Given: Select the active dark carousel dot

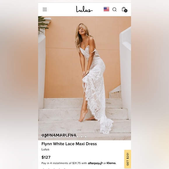Looking at the screenshot, I should click(x=45, y=137).
